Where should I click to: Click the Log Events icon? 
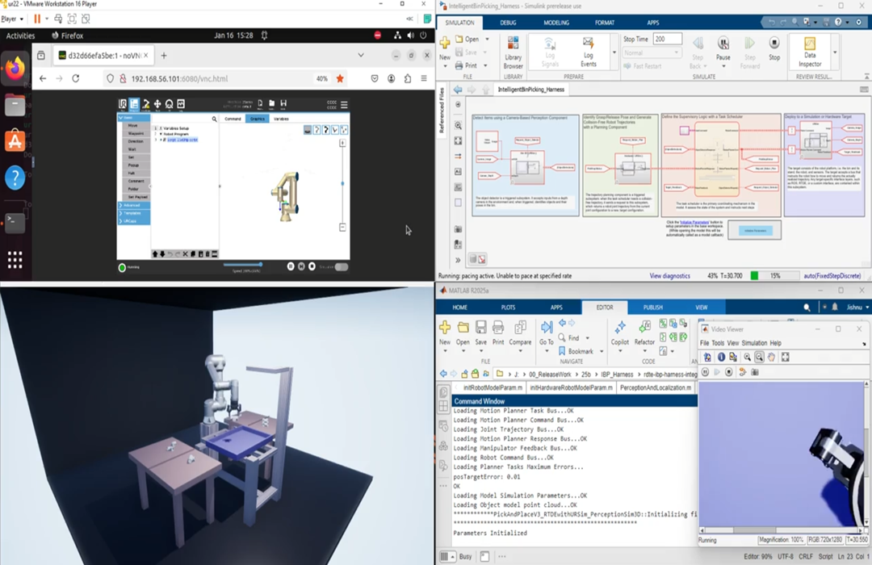[x=589, y=52]
